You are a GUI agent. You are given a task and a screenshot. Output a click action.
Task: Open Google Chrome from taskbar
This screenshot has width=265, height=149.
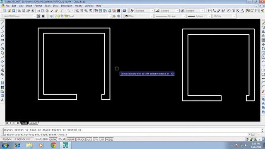pos(53,145)
